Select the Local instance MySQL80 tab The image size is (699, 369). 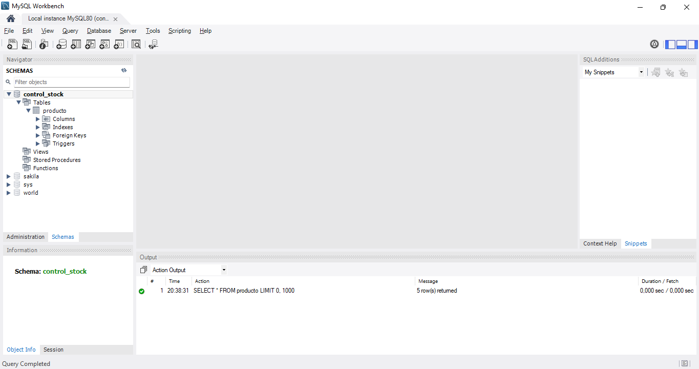(69, 18)
